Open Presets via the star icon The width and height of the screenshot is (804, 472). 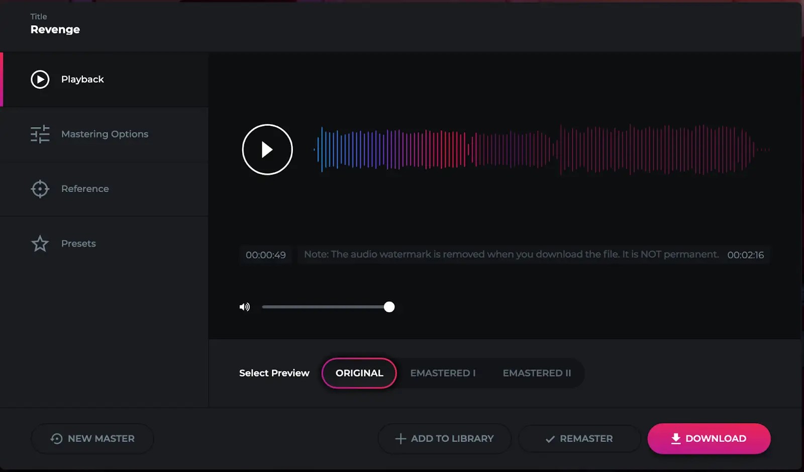pyautogui.click(x=40, y=244)
